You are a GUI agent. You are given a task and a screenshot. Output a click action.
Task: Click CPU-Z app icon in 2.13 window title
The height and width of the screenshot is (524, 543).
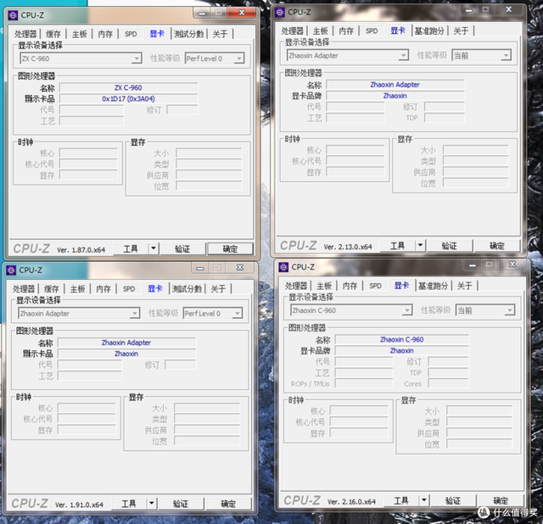(x=280, y=12)
